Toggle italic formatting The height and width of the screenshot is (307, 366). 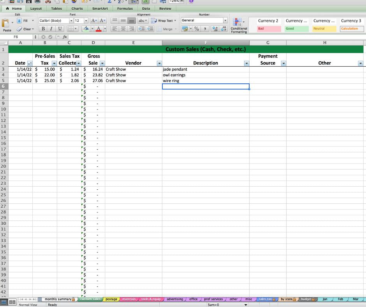(x=51, y=29)
